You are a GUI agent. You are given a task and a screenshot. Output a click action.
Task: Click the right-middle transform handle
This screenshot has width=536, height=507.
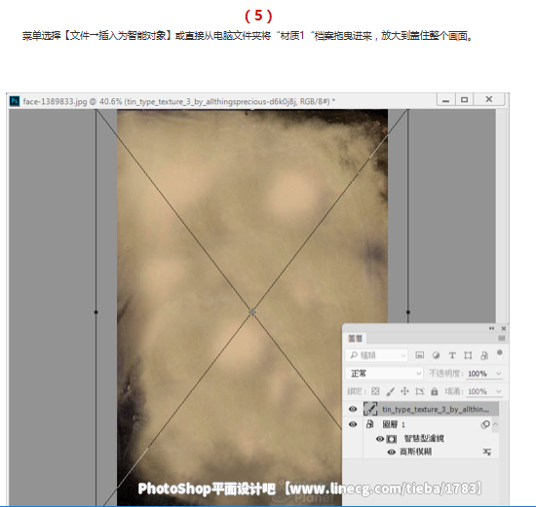(x=407, y=312)
